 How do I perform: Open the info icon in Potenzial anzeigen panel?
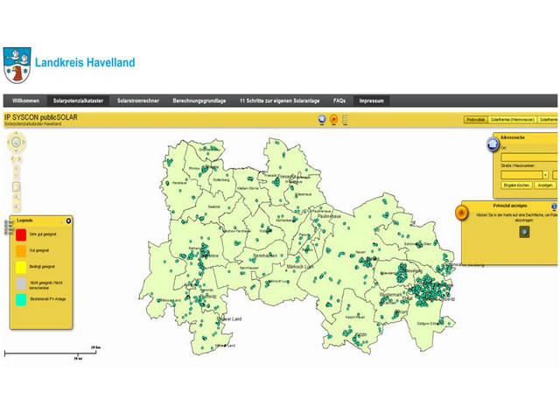pos(554,206)
